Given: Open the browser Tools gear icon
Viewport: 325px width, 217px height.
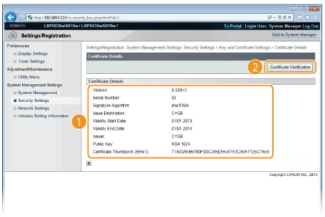Looking at the screenshot, I should [x=315, y=17].
